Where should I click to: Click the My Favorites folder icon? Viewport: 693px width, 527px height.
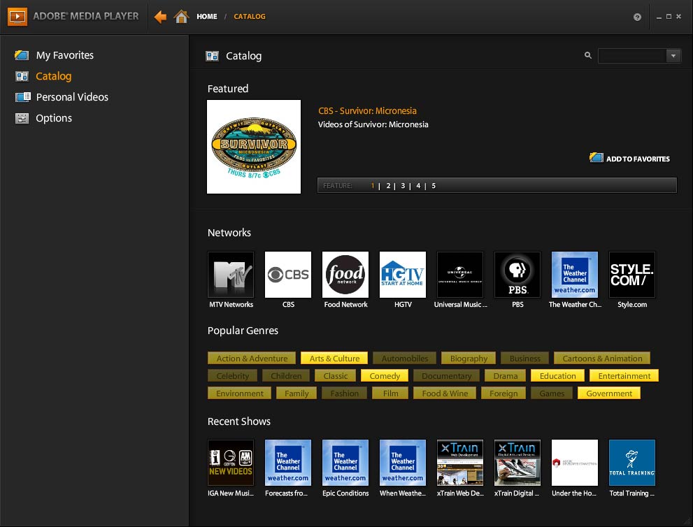coord(22,55)
